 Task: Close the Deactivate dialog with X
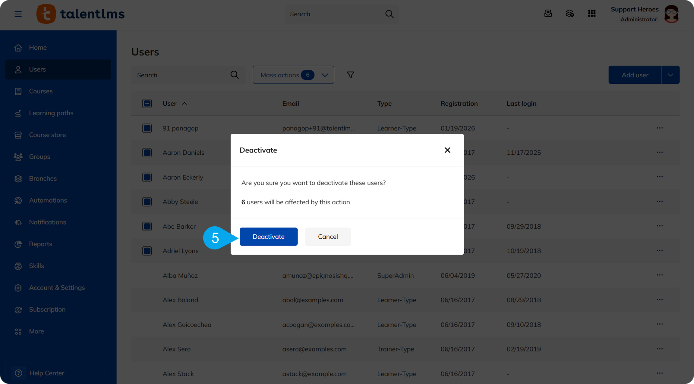coord(447,150)
